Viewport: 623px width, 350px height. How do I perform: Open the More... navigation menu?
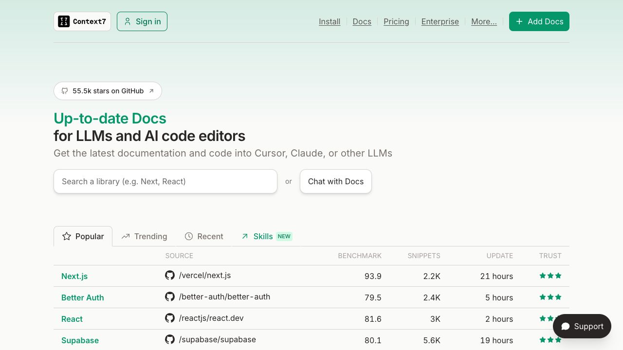coord(484,21)
